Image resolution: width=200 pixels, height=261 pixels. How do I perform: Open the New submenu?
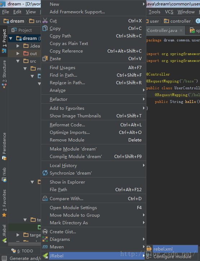[93, 4]
